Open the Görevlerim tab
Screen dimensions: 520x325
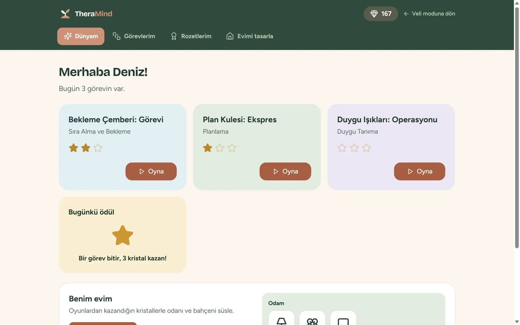click(x=134, y=36)
